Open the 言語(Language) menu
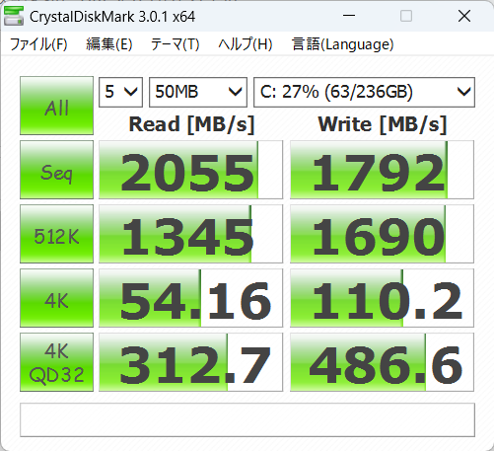The width and height of the screenshot is (494, 451). (x=342, y=44)
